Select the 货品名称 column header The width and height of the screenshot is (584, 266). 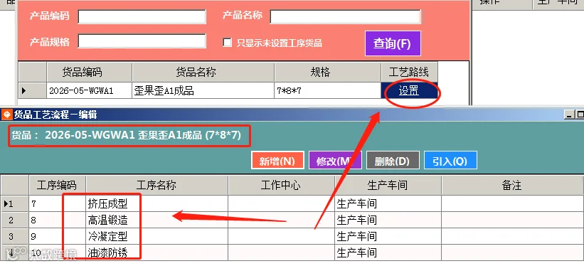click(203, 72)
